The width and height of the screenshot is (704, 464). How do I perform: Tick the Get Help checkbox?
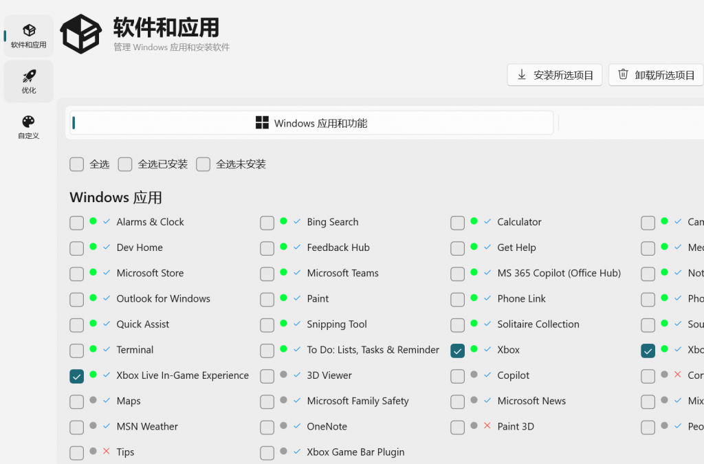(x=457, y=248)
